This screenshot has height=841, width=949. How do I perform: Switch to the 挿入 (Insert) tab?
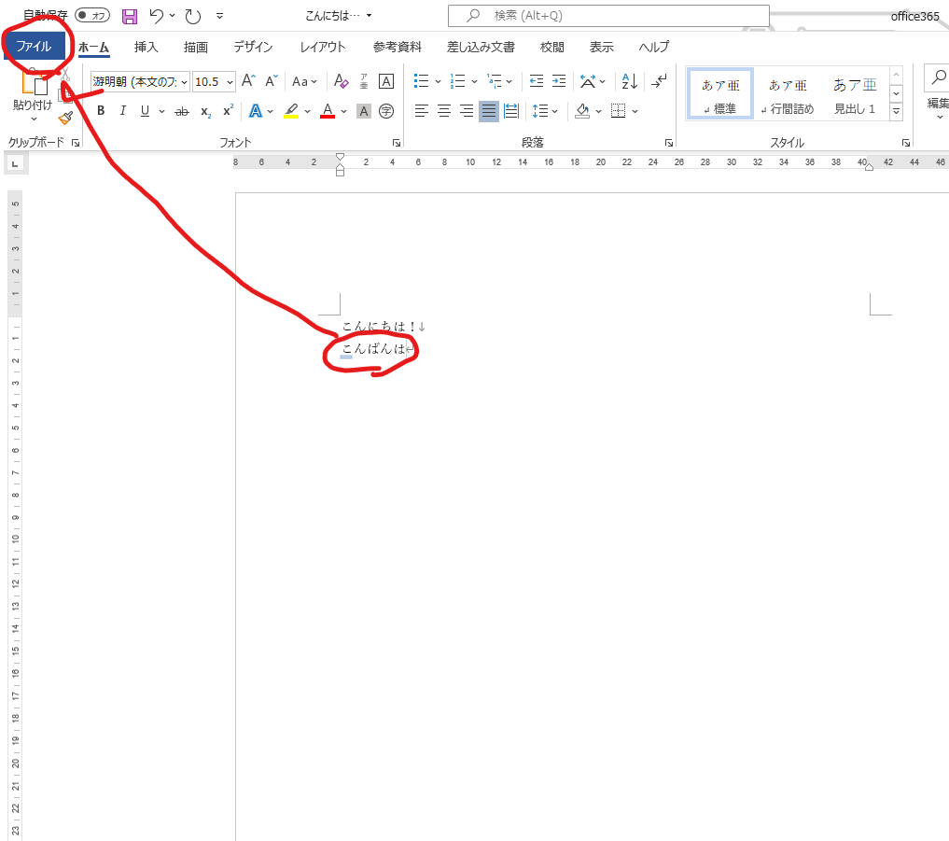(147, 47)
